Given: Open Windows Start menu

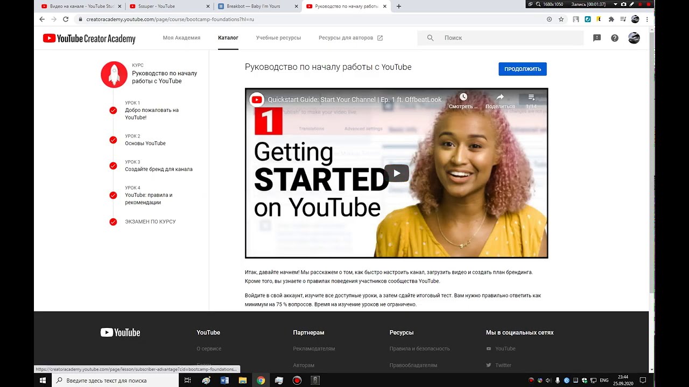Looking at the screenshot, I should (43, 381).
